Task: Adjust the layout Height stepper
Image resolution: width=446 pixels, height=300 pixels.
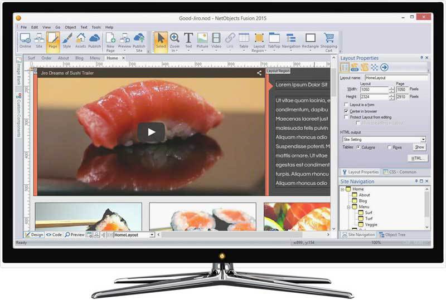Action: coord(392,97)
